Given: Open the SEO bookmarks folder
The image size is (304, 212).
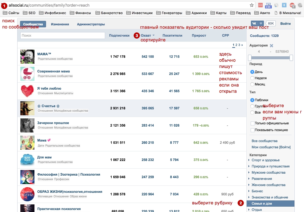Looking at the screenshot, I should 29,13.
